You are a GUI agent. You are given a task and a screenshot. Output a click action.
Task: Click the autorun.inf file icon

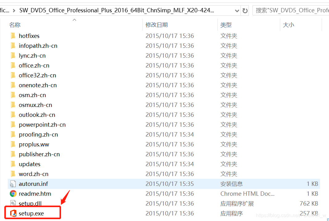(13, 184)
